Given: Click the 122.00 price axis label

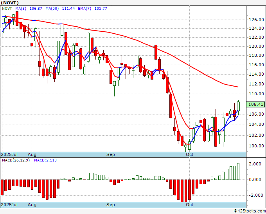Looking at the screenshot, I should click(256, 37).
